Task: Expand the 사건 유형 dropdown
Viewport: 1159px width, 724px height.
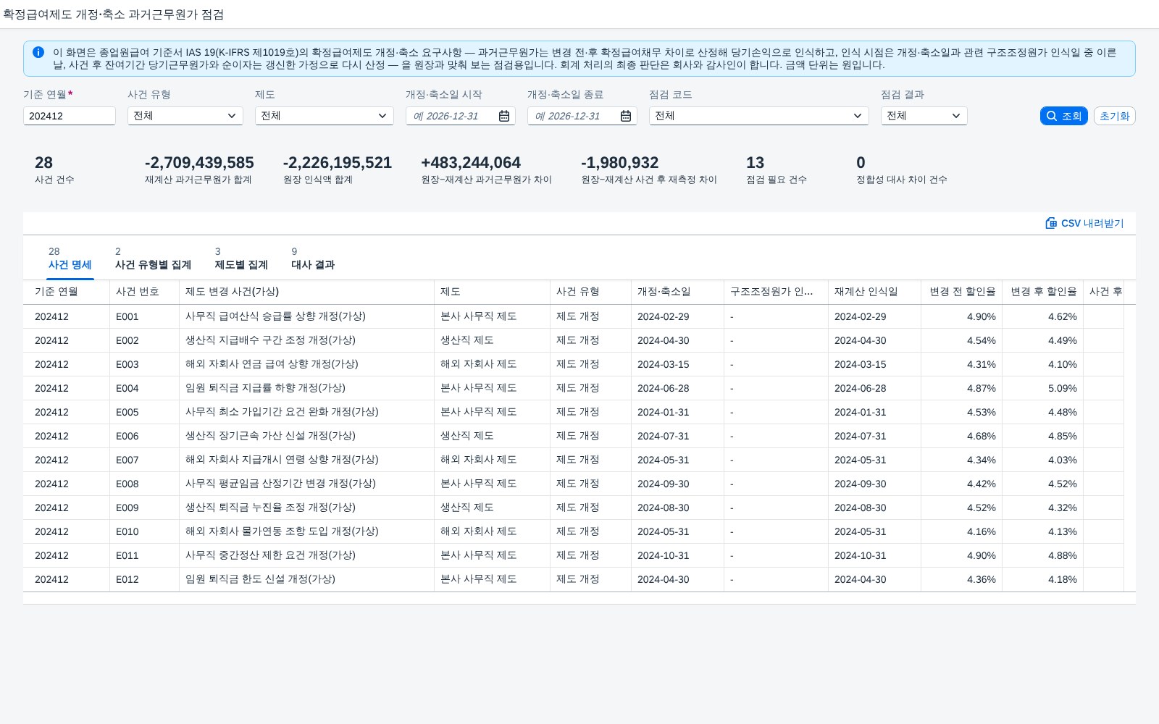Action: (x=185, y=116)
